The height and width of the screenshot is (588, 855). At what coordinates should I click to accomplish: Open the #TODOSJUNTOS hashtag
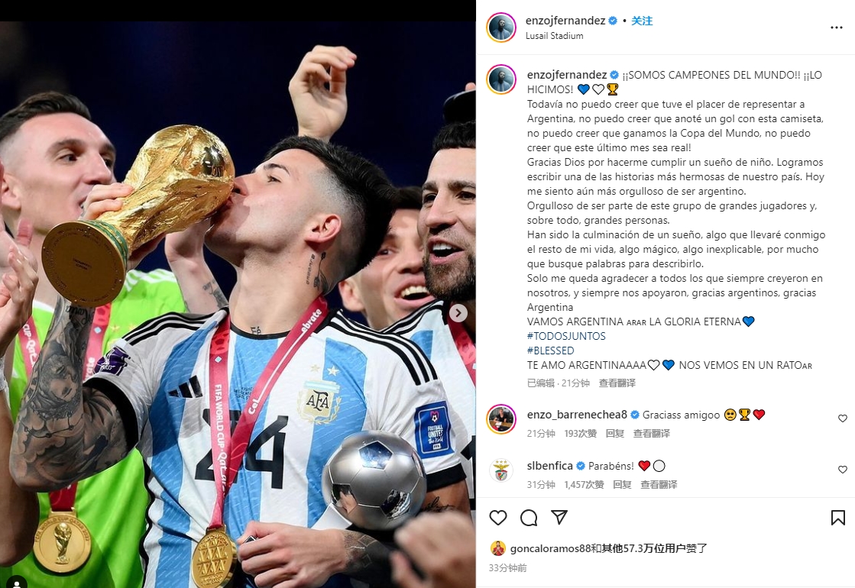pyautogui.click(x=566, y=336)
